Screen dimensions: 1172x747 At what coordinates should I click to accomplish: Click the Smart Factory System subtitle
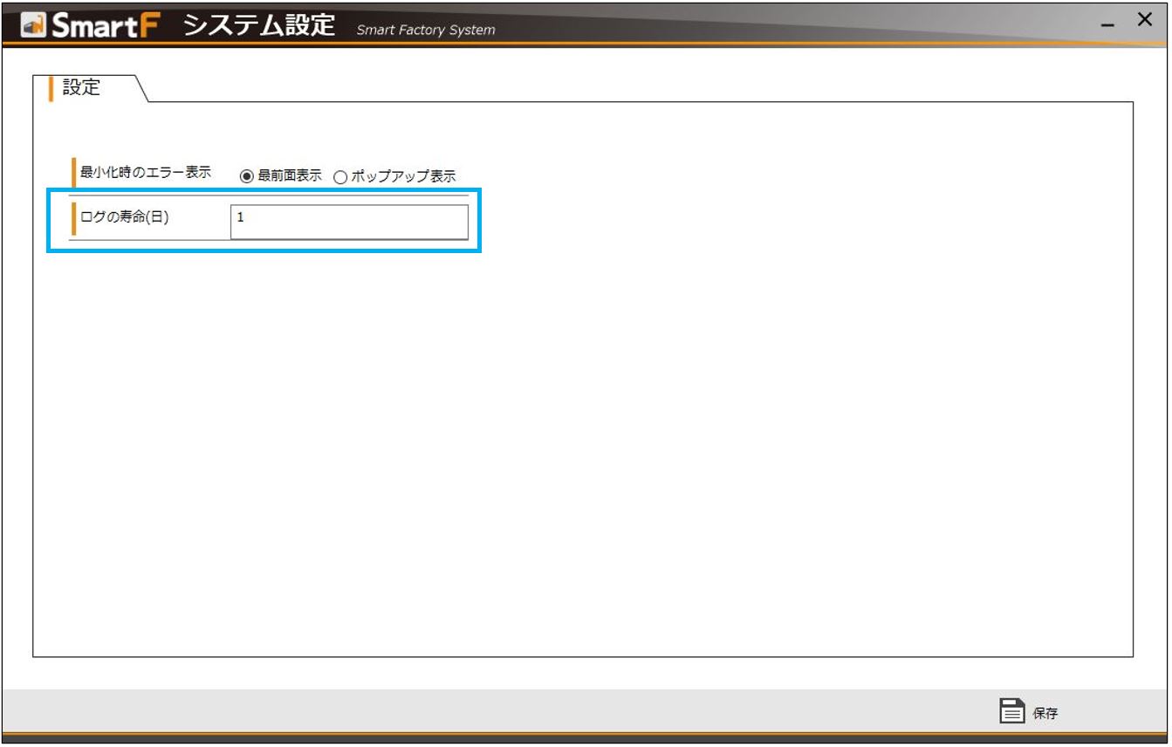[x=426, y=31]
